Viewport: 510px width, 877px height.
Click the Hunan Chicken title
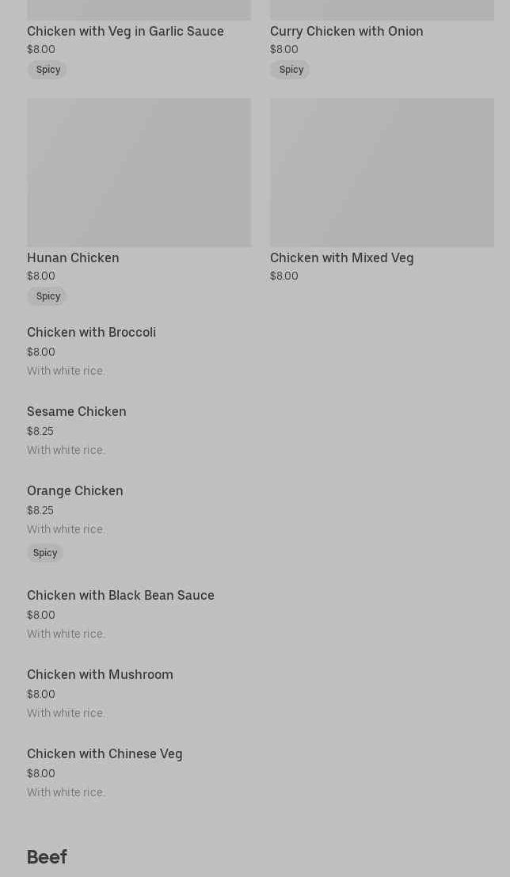(x=73, y=257)
